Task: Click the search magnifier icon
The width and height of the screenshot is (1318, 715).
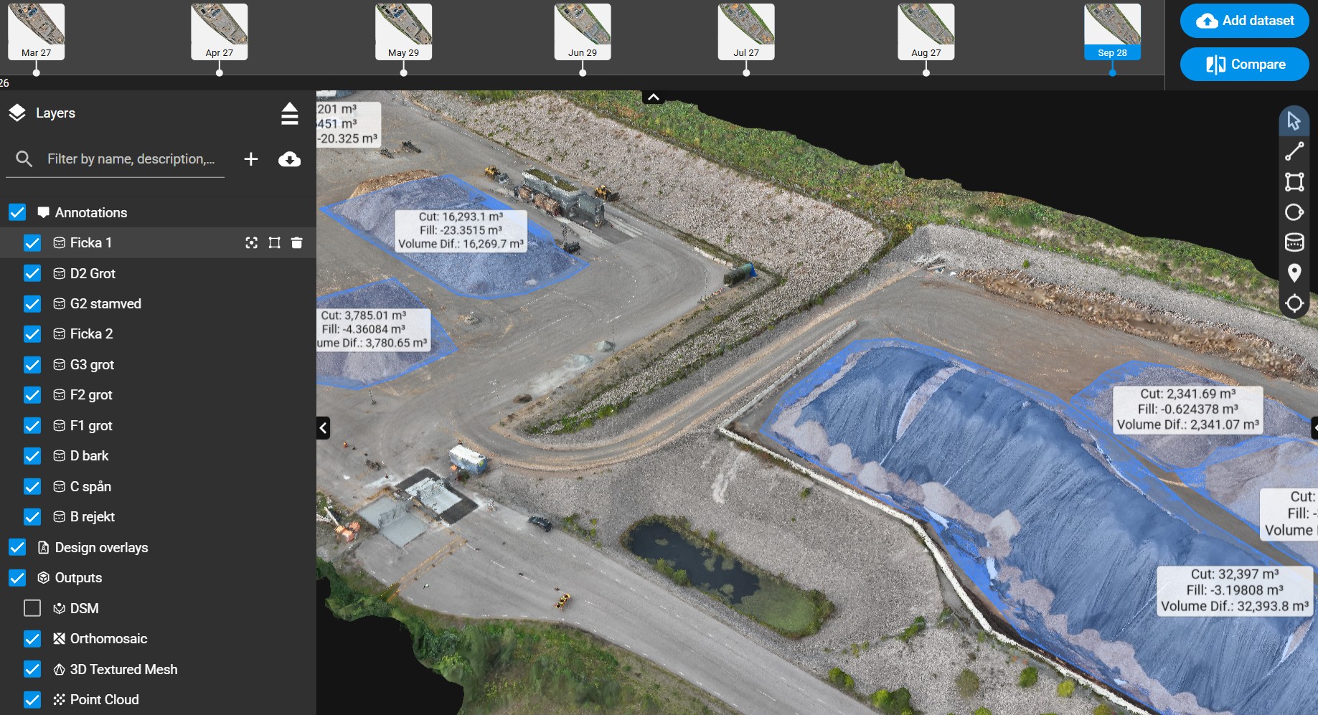Action: coord(24,159)
